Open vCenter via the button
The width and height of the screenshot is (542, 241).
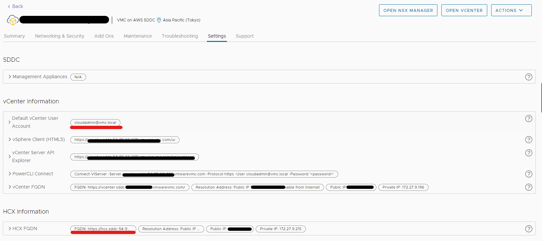pos(464,10)
